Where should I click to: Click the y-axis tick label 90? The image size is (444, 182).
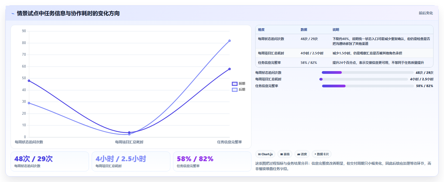pos(24,31)
